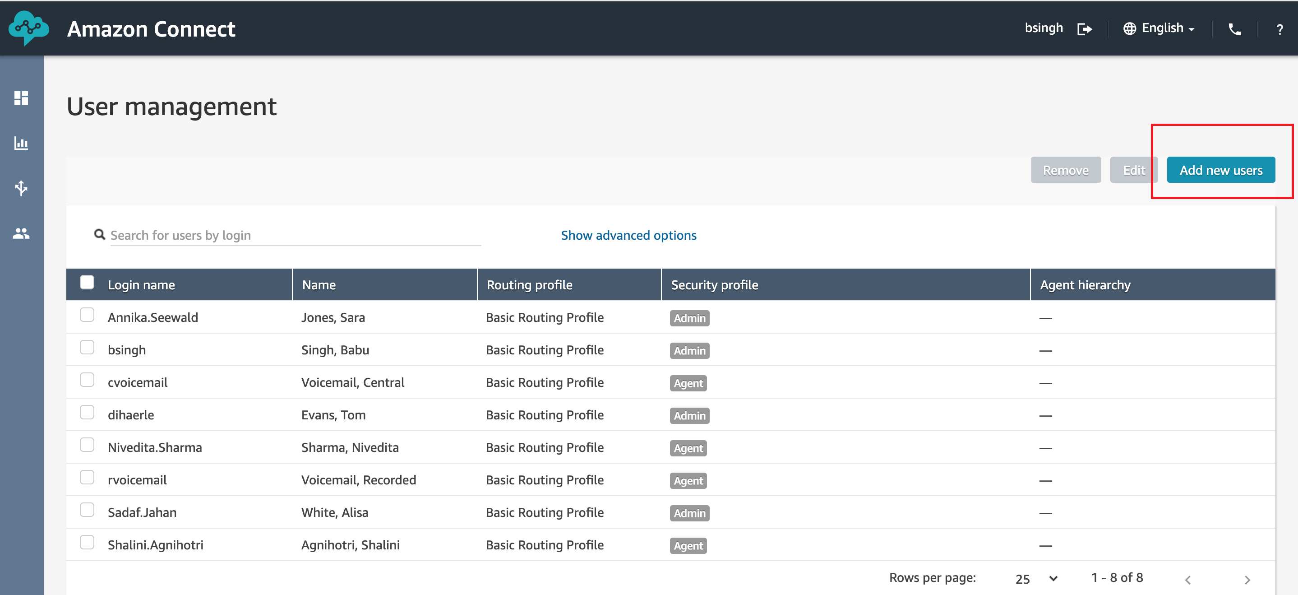The width and height of the screenshot is (1298, 595).
Task: Focus the Search for users by login field
Action: click(295, 236)
